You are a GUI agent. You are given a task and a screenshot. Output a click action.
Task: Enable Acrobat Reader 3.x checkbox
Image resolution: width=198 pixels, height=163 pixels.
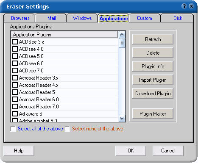15,78
